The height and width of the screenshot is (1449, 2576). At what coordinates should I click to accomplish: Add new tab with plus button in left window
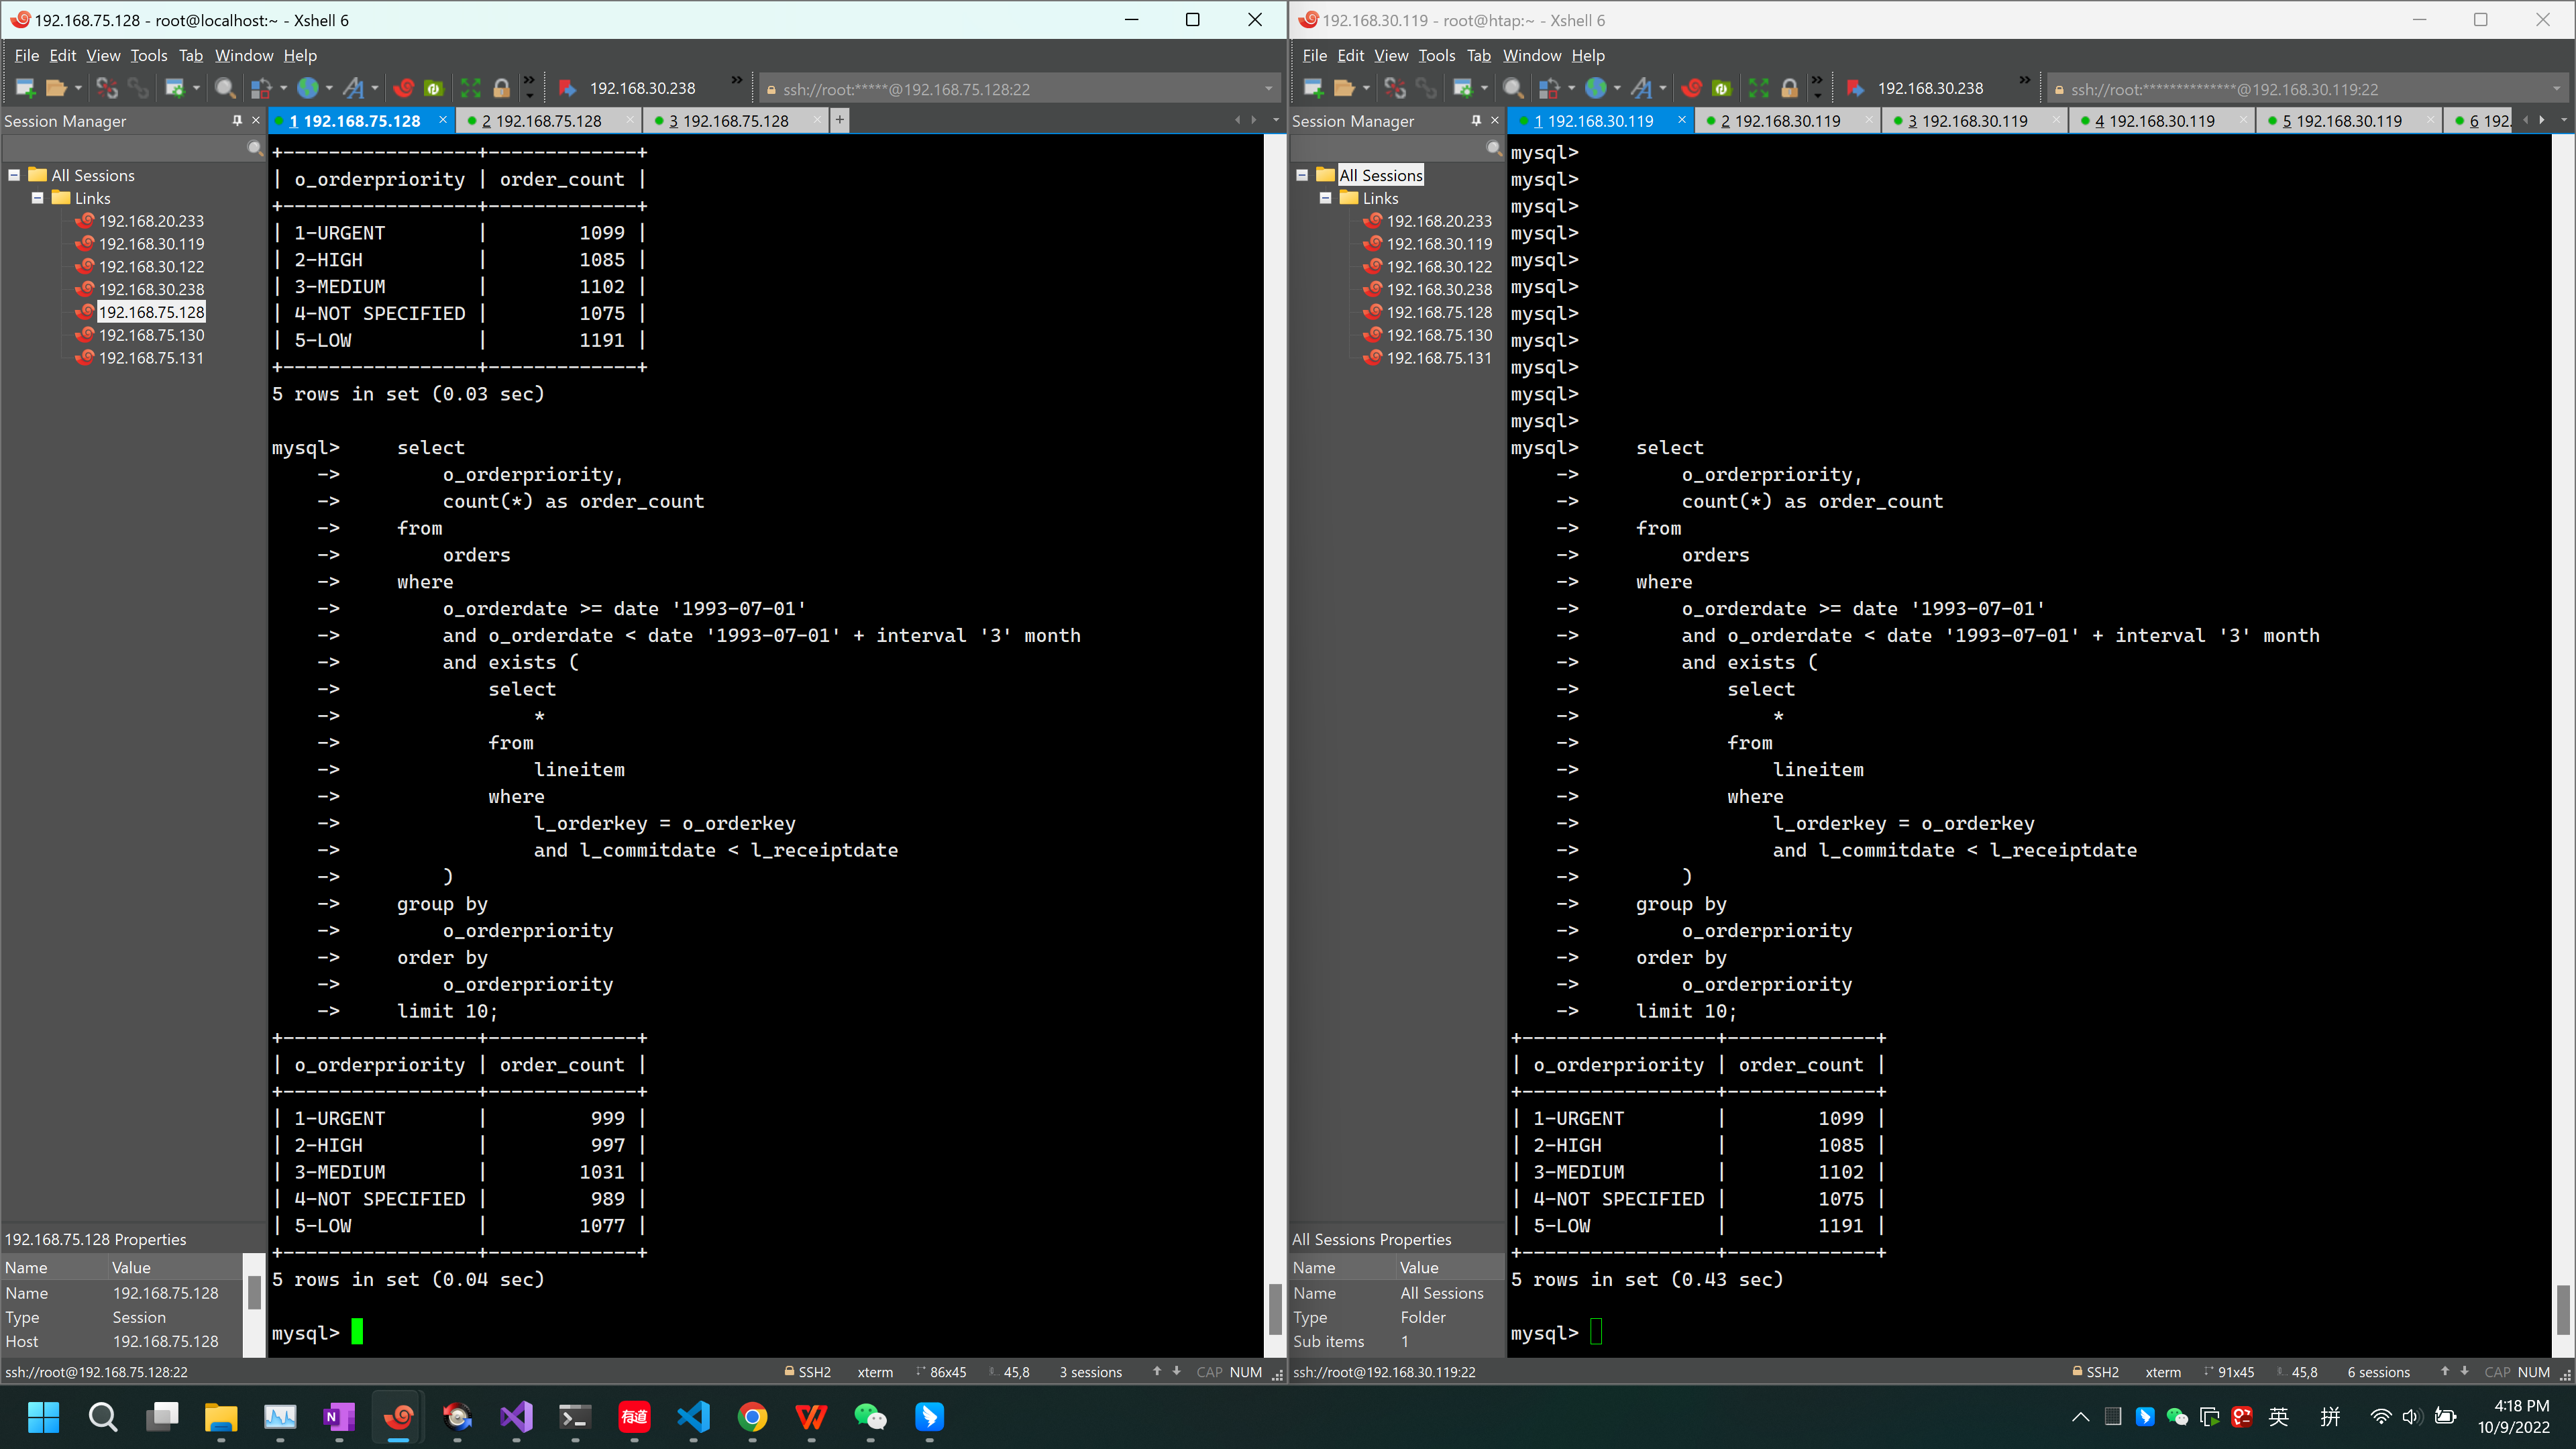click(x=840, y=120)
